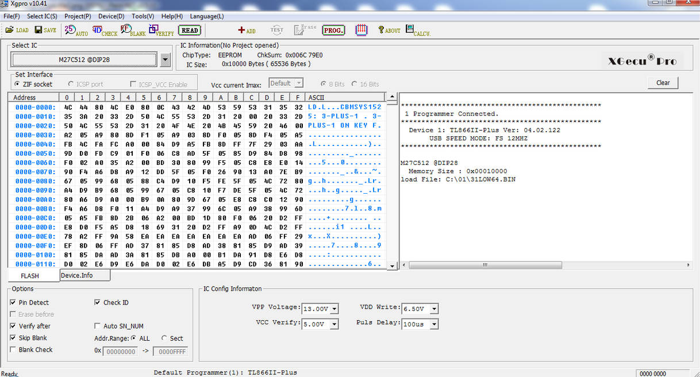
Task: Open the Language(L) menu
Action: coord(207,16)
